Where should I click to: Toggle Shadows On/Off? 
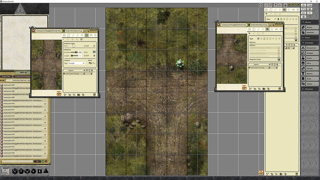coord(94,55)
